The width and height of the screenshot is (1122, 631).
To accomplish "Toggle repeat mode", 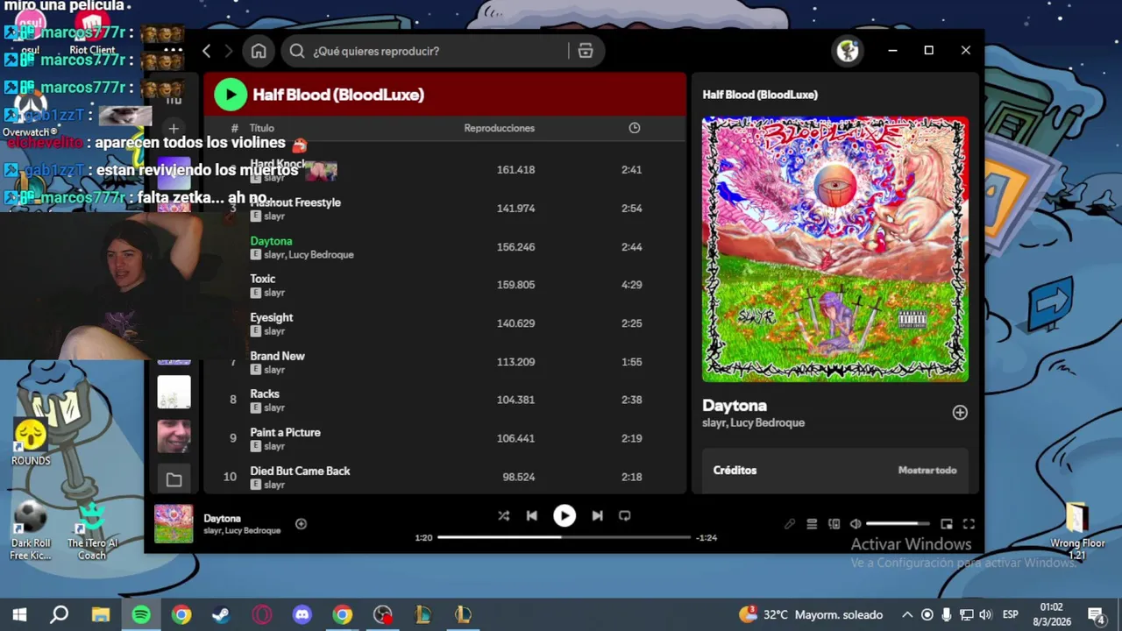I will pos(624,516).
